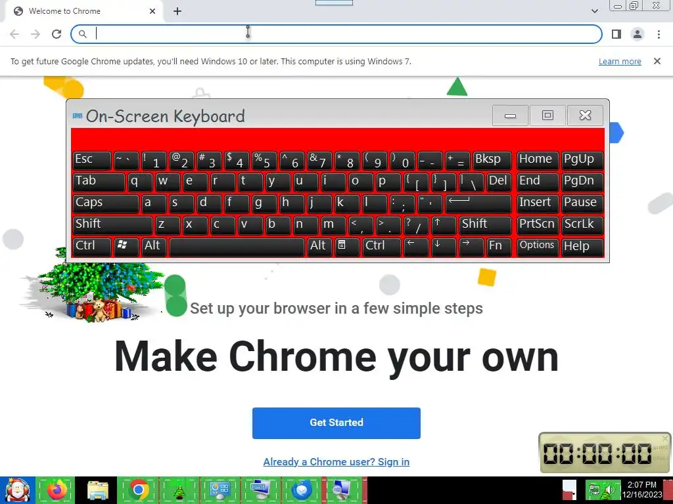Hit the Tab key on On-Screen Keyboard
The image size is (673, 504).
[99, 182]
